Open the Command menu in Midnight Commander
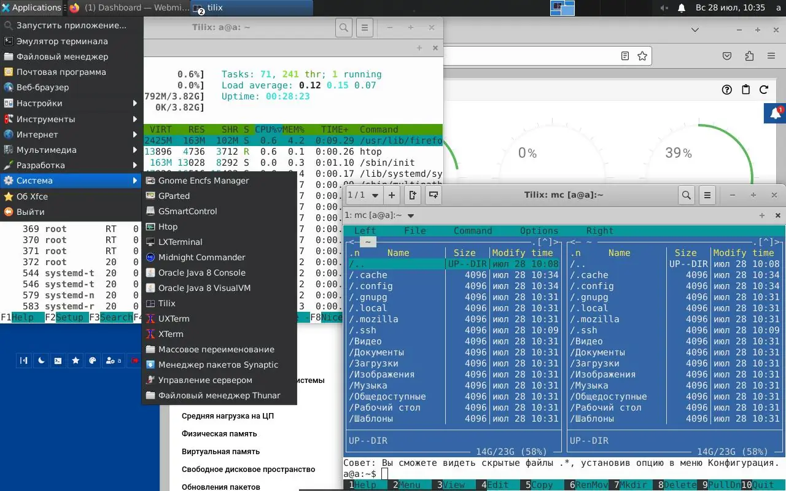The width and height of the screenshot is (786, 491). (x=472, y=231)
